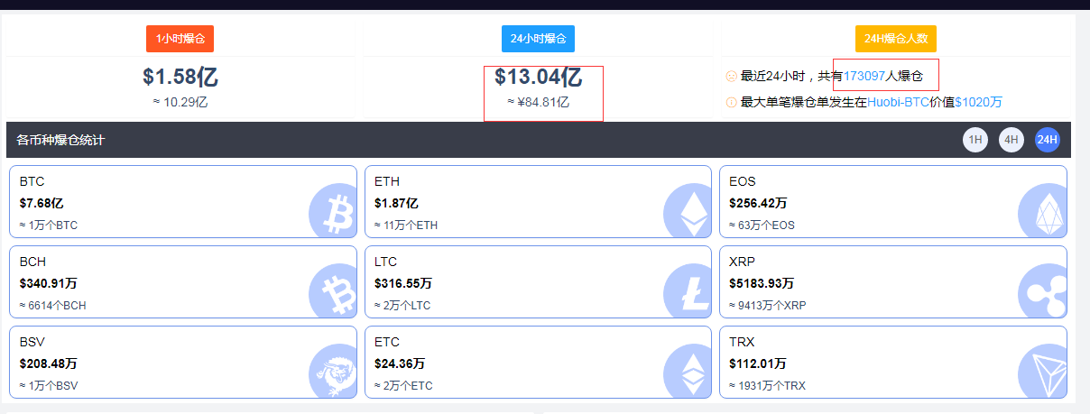1090x414 pixels.
Task: Click the $1020万 liquidation value link
Action: (978, 102)
